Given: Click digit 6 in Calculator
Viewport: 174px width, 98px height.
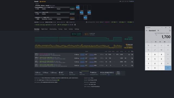Looking at the screenshot, I should tap(161, 59).
